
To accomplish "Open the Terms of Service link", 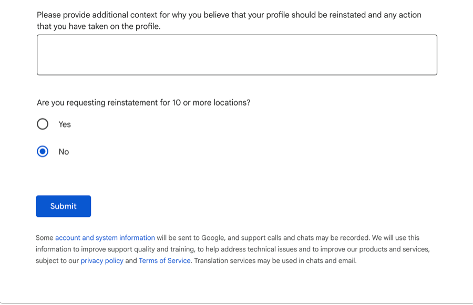I will click(x=164, y=261).
